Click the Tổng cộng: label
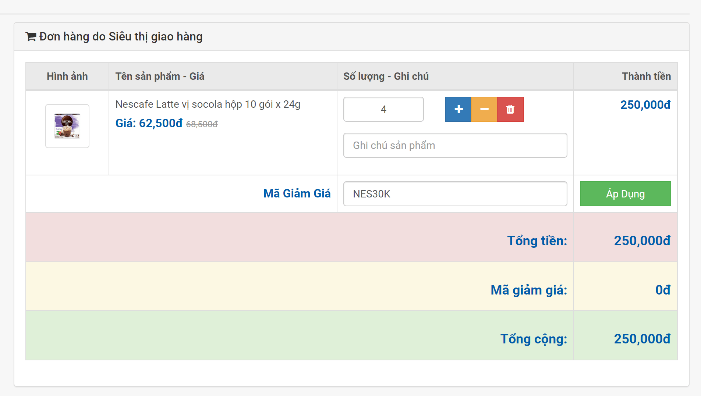The image size is (701, 396). (x=534, y=339)
